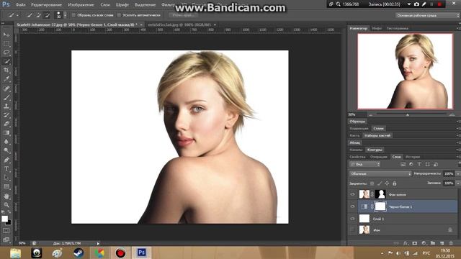Screen dimensions: 461x259
Task: Click the create new layer icon
Action: [442, 243]
